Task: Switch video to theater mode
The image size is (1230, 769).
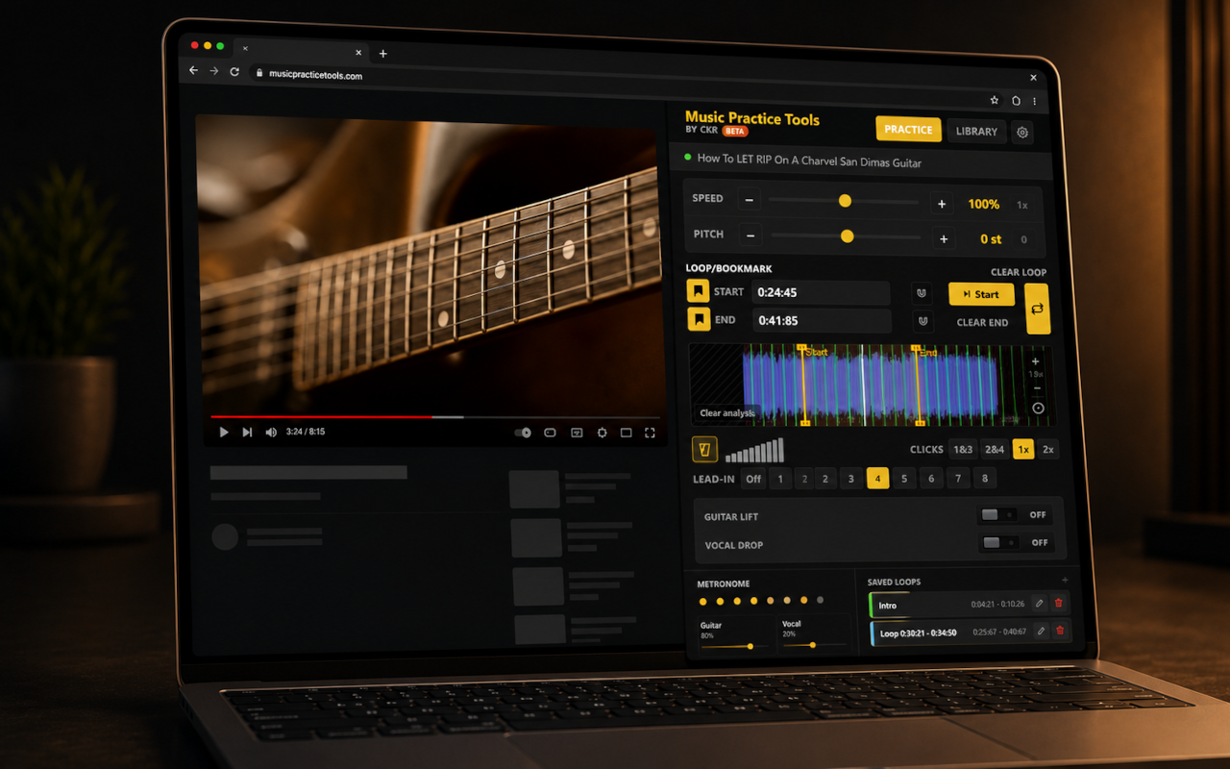Action: [626, 433]
